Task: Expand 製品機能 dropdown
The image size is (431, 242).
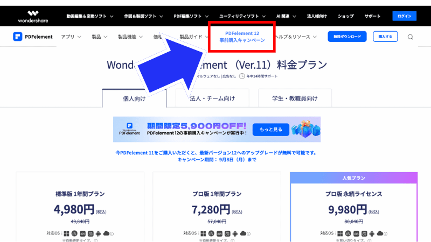Action: [x=130, y=37]
